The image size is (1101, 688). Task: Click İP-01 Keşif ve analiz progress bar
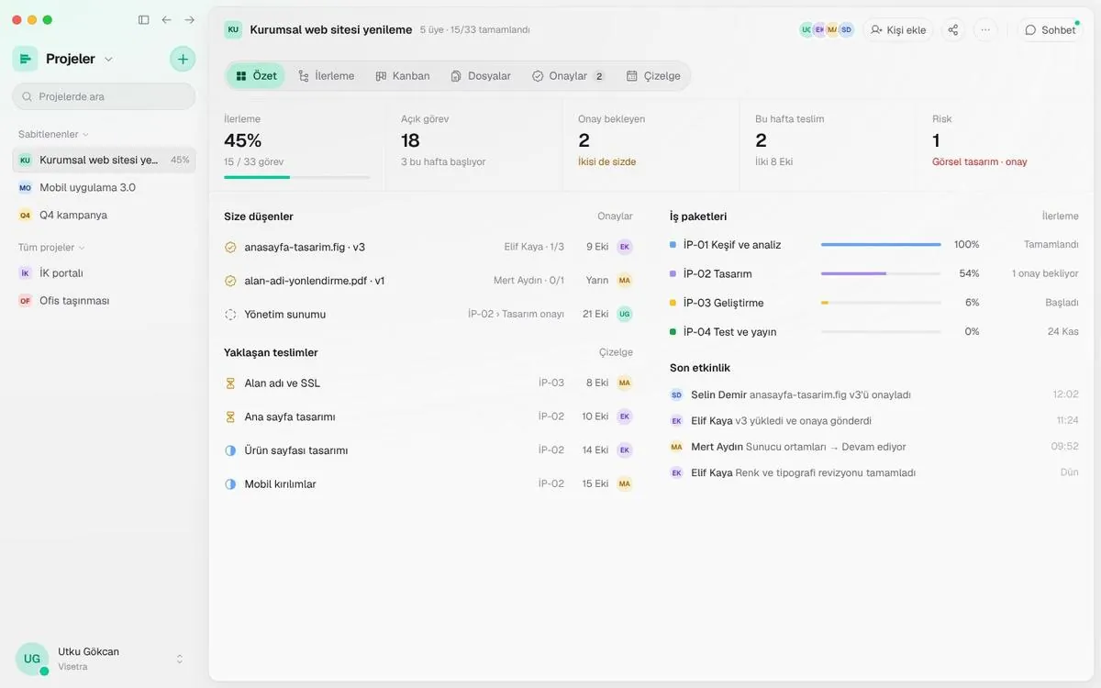pyautogui.click(x=881, y=245)
